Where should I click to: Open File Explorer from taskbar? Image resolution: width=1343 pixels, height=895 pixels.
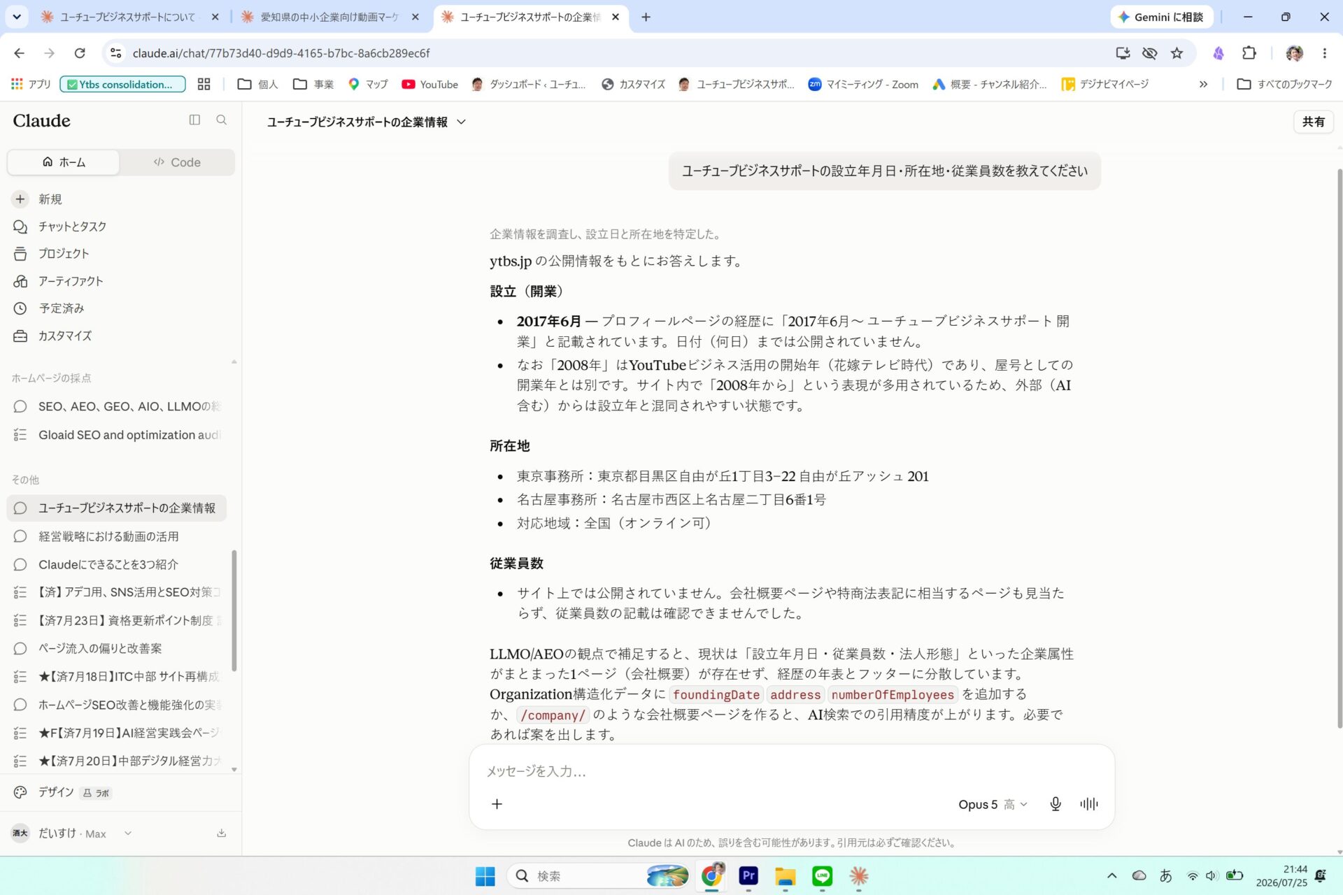coord(785,876)
